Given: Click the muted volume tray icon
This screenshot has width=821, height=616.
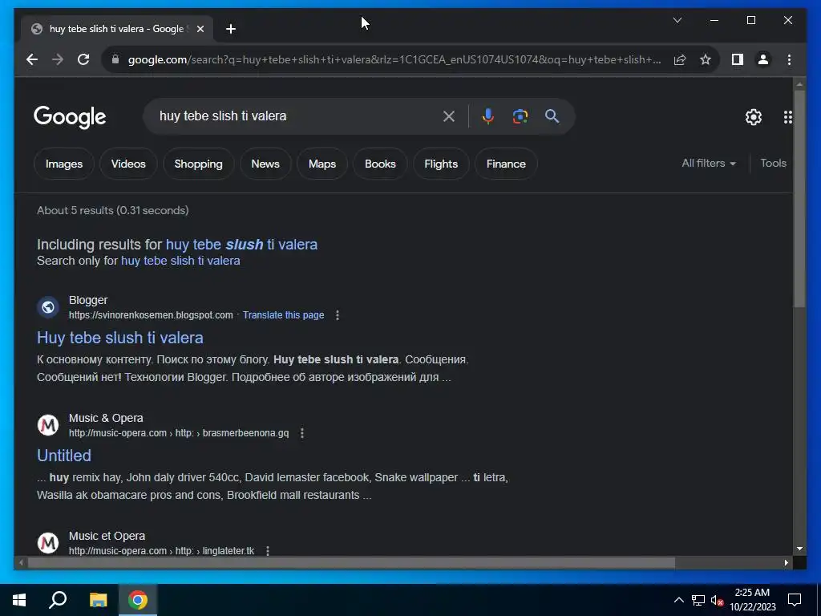Looking at the screenshot, I should 717,600.
